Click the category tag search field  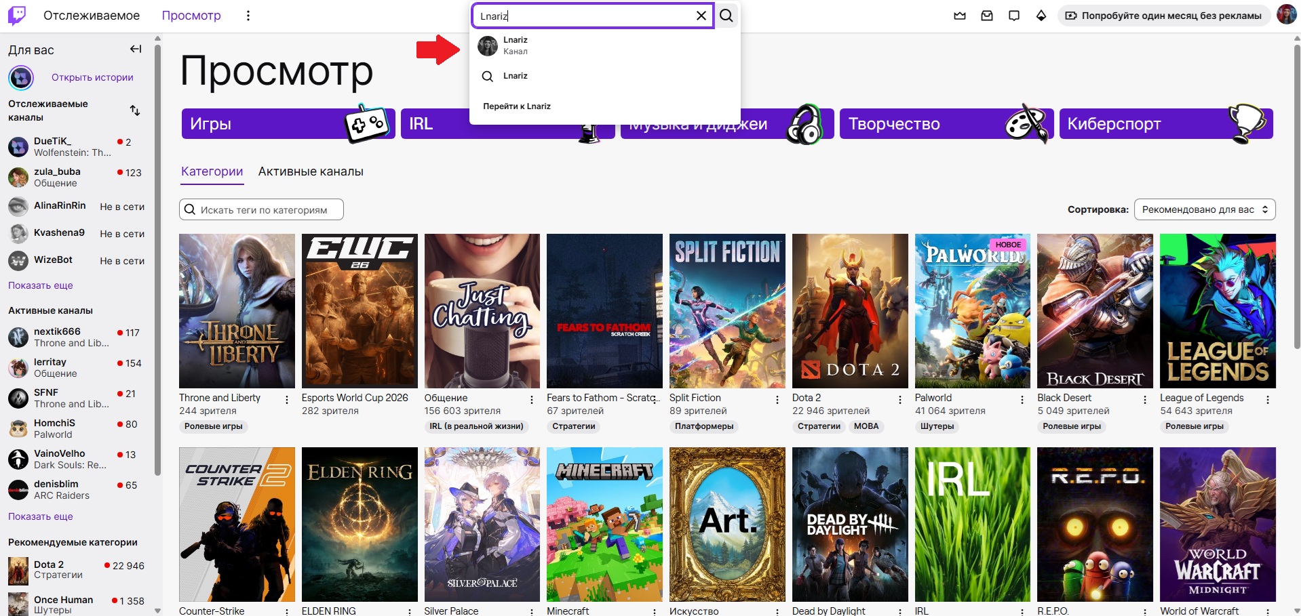(x=262, y=209)
